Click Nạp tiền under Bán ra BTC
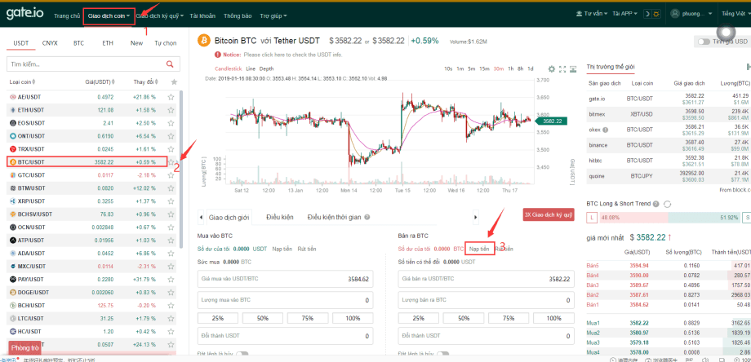The height and width of the screenshot is (362, 751). click(479, 249)
